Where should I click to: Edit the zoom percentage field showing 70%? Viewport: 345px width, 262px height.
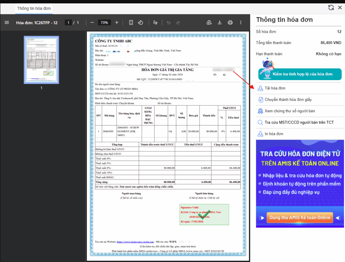tap(104, 23)
